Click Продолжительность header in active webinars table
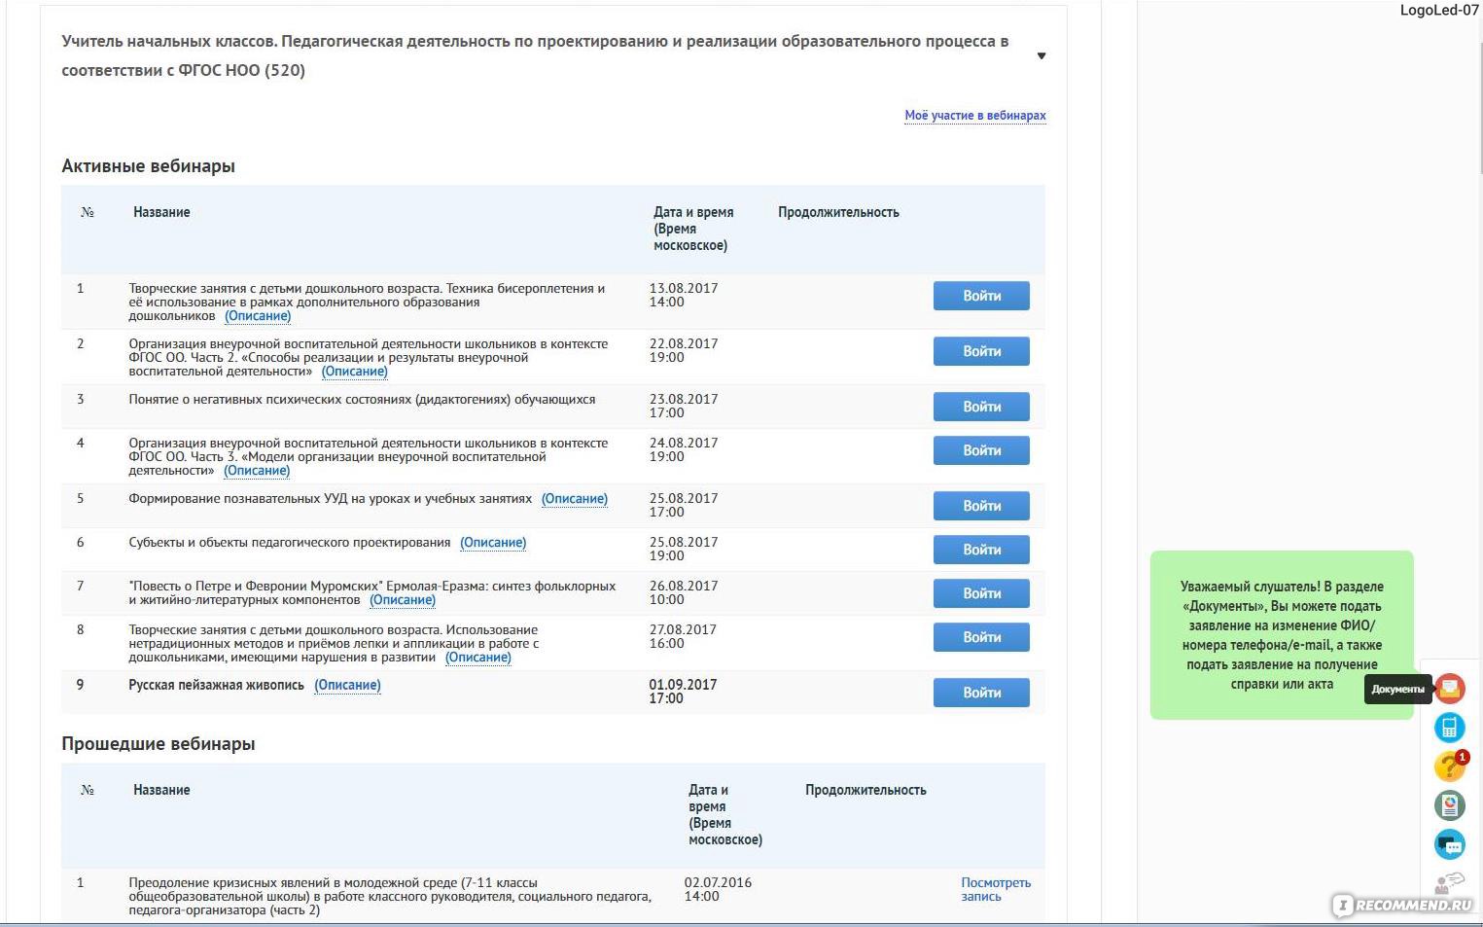Screen dimensions: 1483x927 tap(838, 212)
